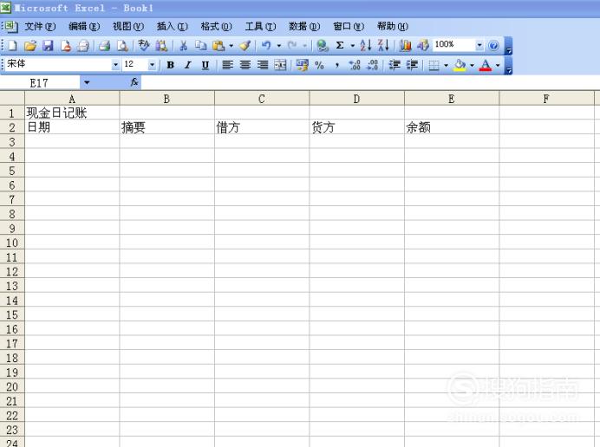Increase indent icon
The image size is (600, 447).
click(x=412, y=65)
